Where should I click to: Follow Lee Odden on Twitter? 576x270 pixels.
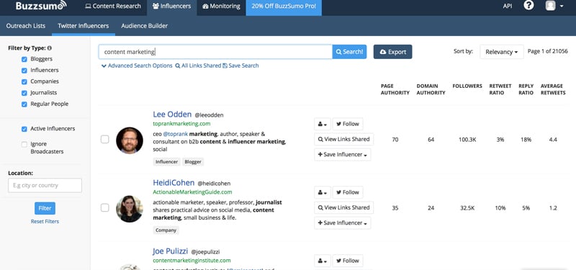point(348,124)
